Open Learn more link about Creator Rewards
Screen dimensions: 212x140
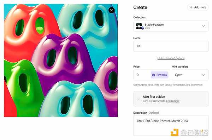click(197, 85)
